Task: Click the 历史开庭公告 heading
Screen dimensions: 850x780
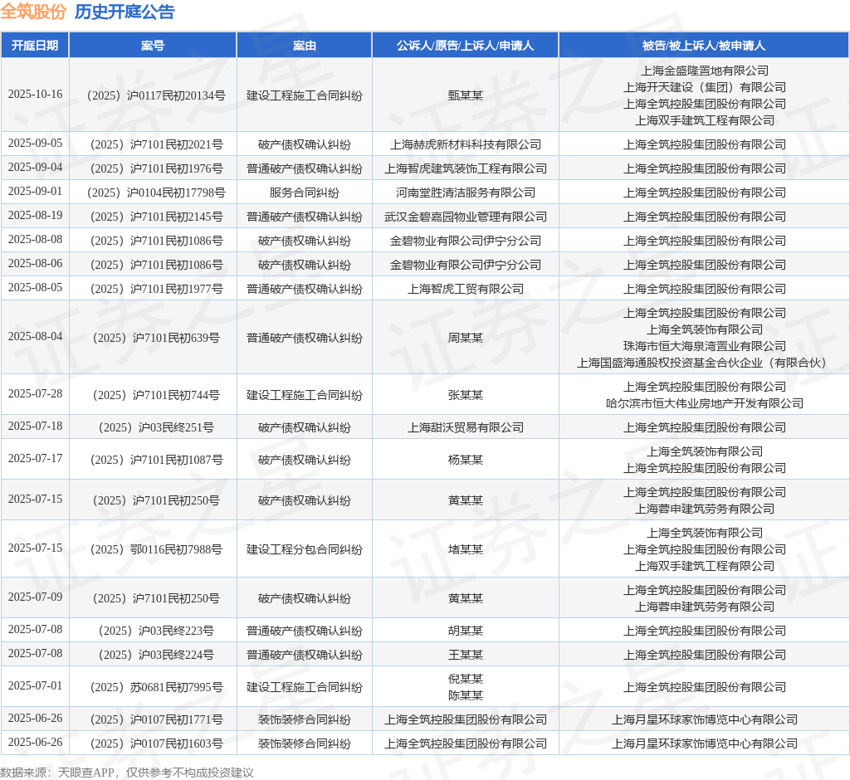Action: [x=125, y=12]
